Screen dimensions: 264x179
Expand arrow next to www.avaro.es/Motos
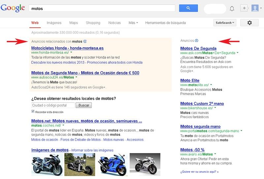click(x=215, y=154)
